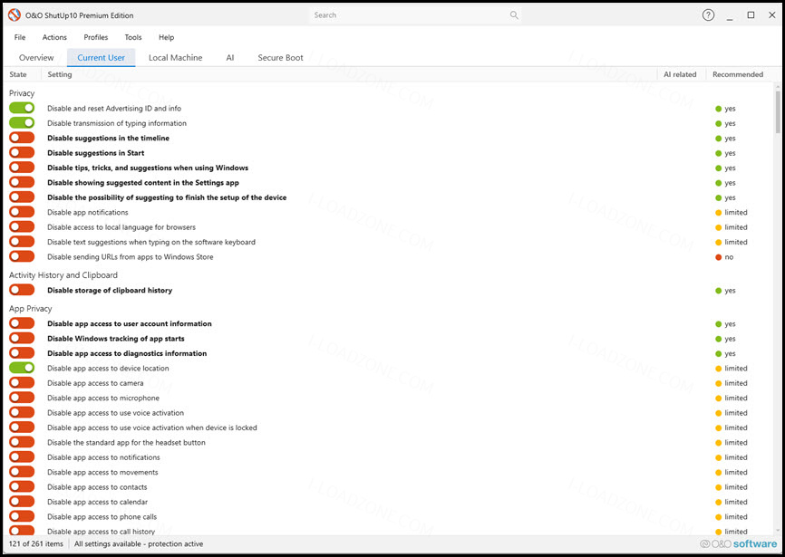Toggle Disable tips, tricks, and suggestions switch
This screenshot has width=785, height=557.
click(x=22, y=168)
